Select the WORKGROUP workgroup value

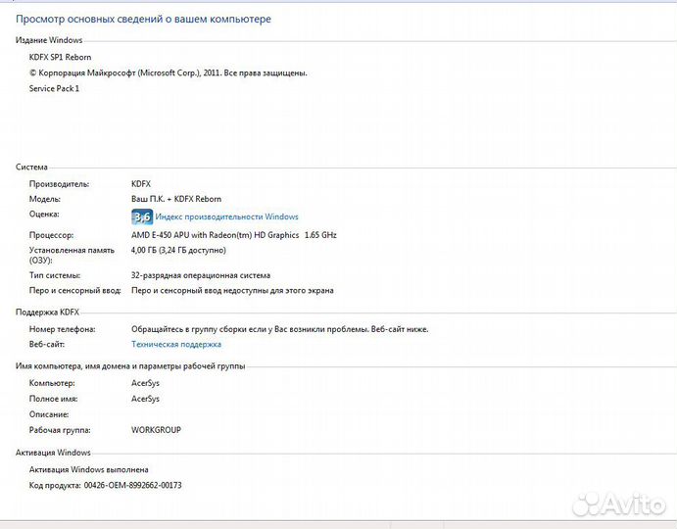pyautogui.click(x=157, y=430)
